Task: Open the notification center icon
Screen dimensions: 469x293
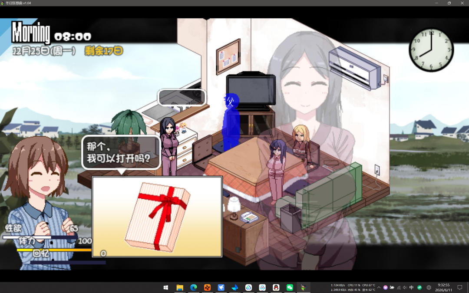Action: tap(460, 288)
